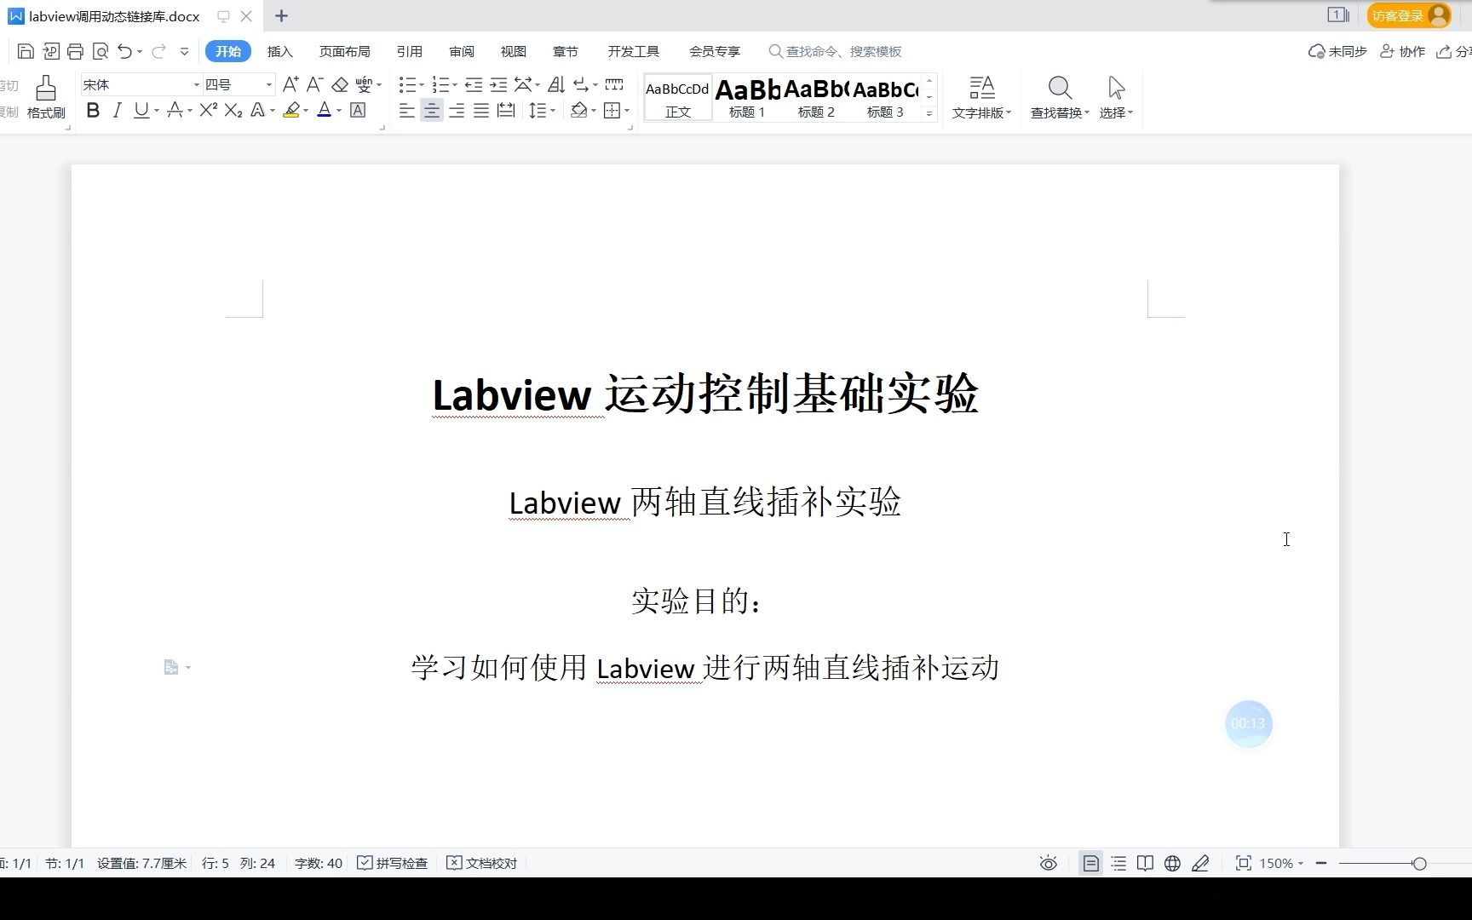Expand the bullet list dropdown arrow
Screen dimensions: 1472x920
click(422, 85)
